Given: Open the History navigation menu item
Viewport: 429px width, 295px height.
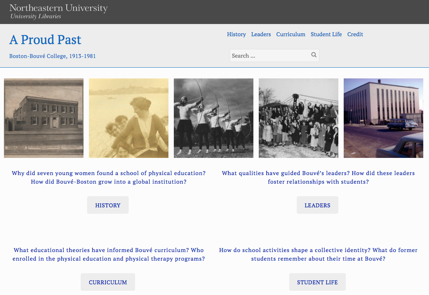Looking at the screenshot, I should (x=236, y=34).
